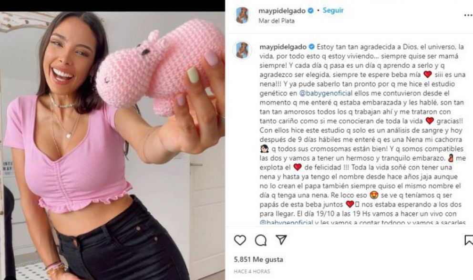Like the post with the heart icon
Viewport: 473px width, 280px height.
(240, 240)
